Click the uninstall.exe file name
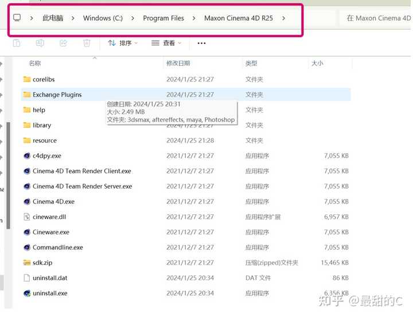Image resolution: width=413 pixels, height=317 pixels. click(50, 293)
